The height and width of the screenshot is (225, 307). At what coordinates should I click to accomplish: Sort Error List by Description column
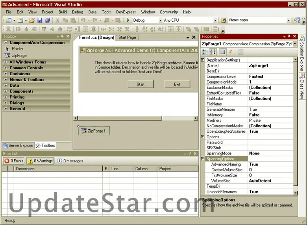point(58,169)
